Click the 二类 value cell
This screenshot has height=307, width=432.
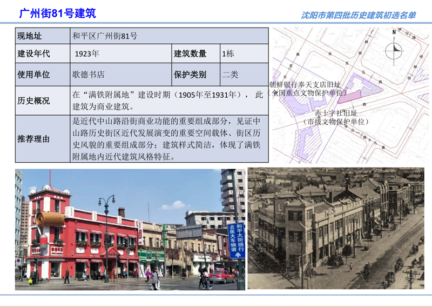(244, 74)
